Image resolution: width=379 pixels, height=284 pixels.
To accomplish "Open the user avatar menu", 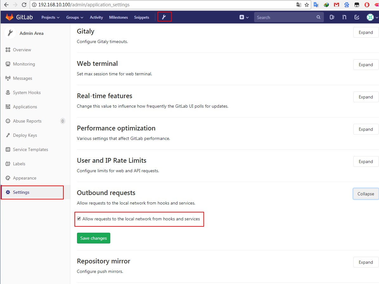I will pos(371,17).
